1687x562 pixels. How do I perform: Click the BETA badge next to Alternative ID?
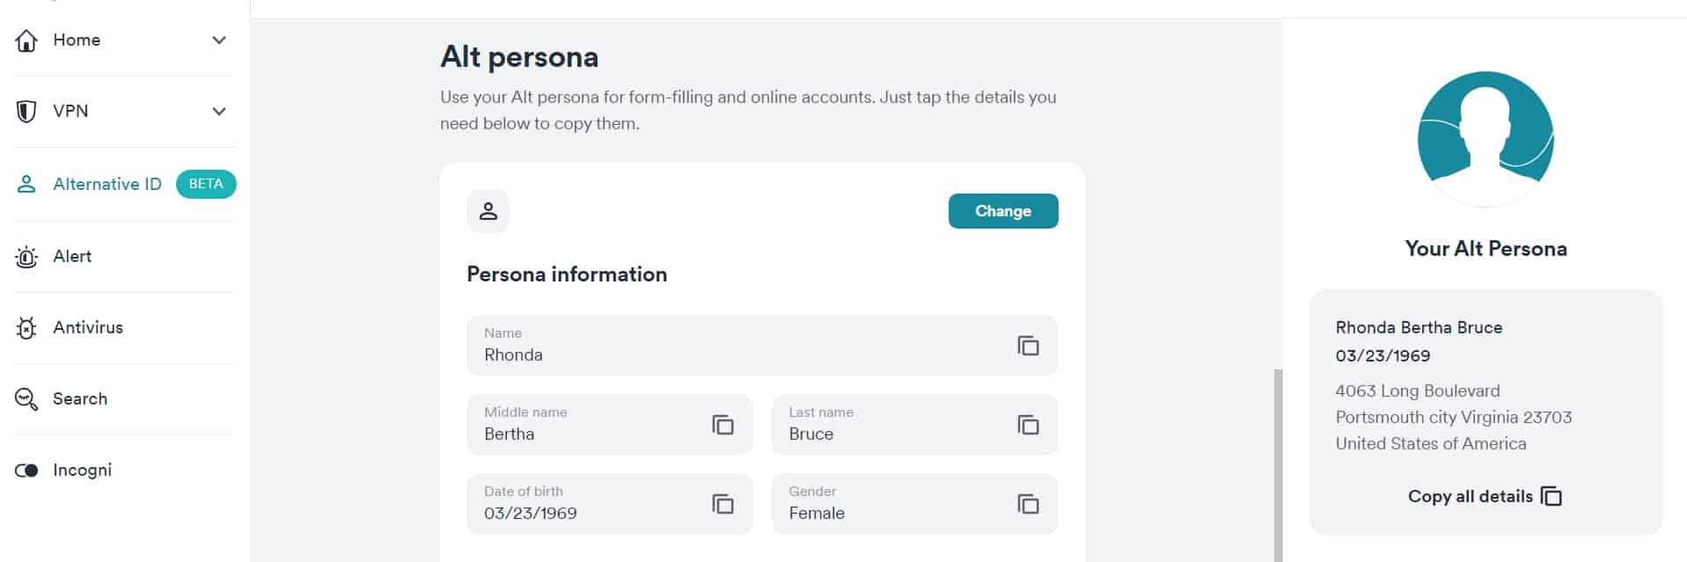[x=206, y=184]
